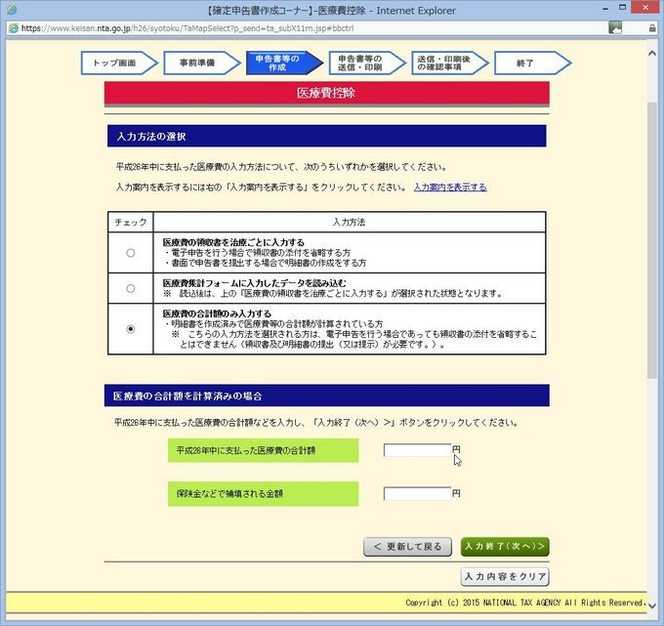Click the 入力終了(次へ) button
The width and height of the screenshot is (664, 626).
point(505,547)
